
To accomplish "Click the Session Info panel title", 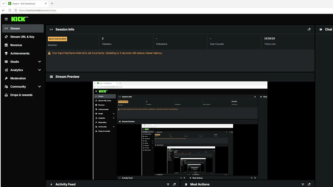I will pos(65,30).
